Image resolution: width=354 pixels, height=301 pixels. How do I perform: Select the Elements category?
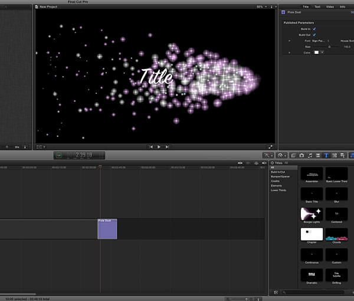[x=276, y=185]
